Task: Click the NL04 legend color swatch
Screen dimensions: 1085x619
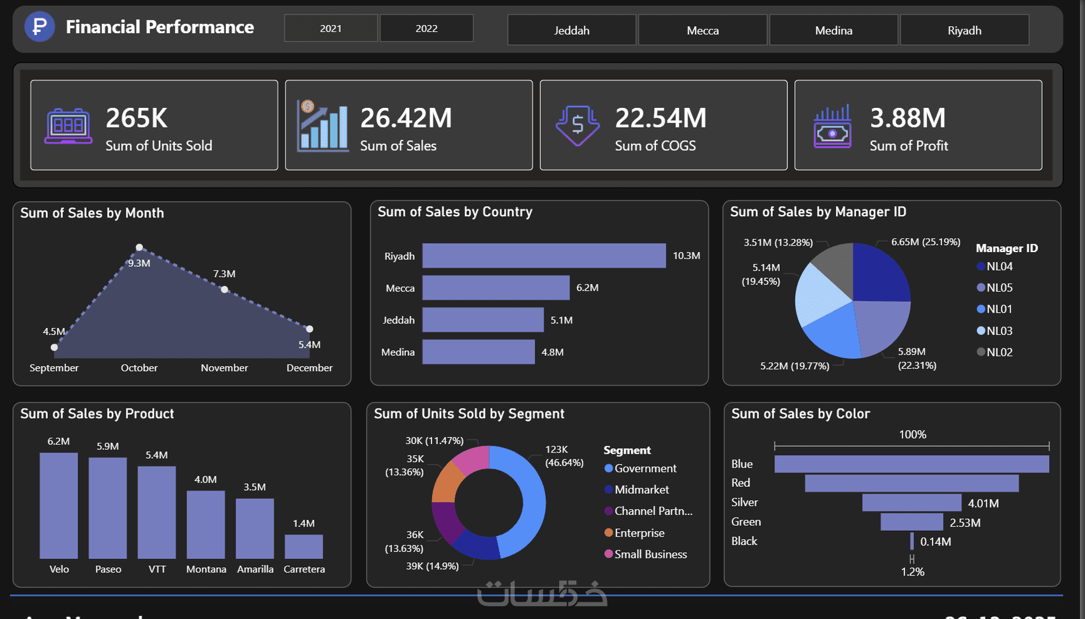Action: [981, 266]
